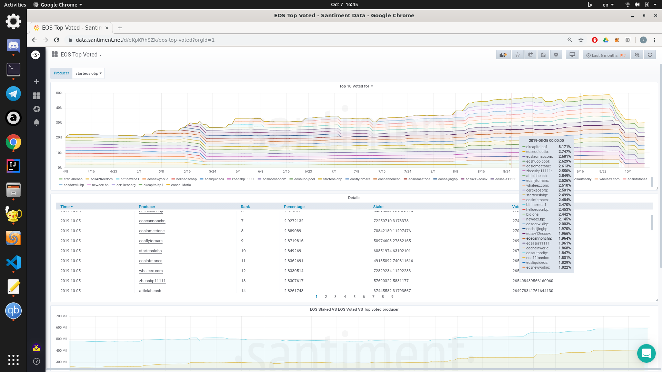Viewport: 662px width, 372px height.
Task: Launch Telegram from the dock
Action: 13,94
